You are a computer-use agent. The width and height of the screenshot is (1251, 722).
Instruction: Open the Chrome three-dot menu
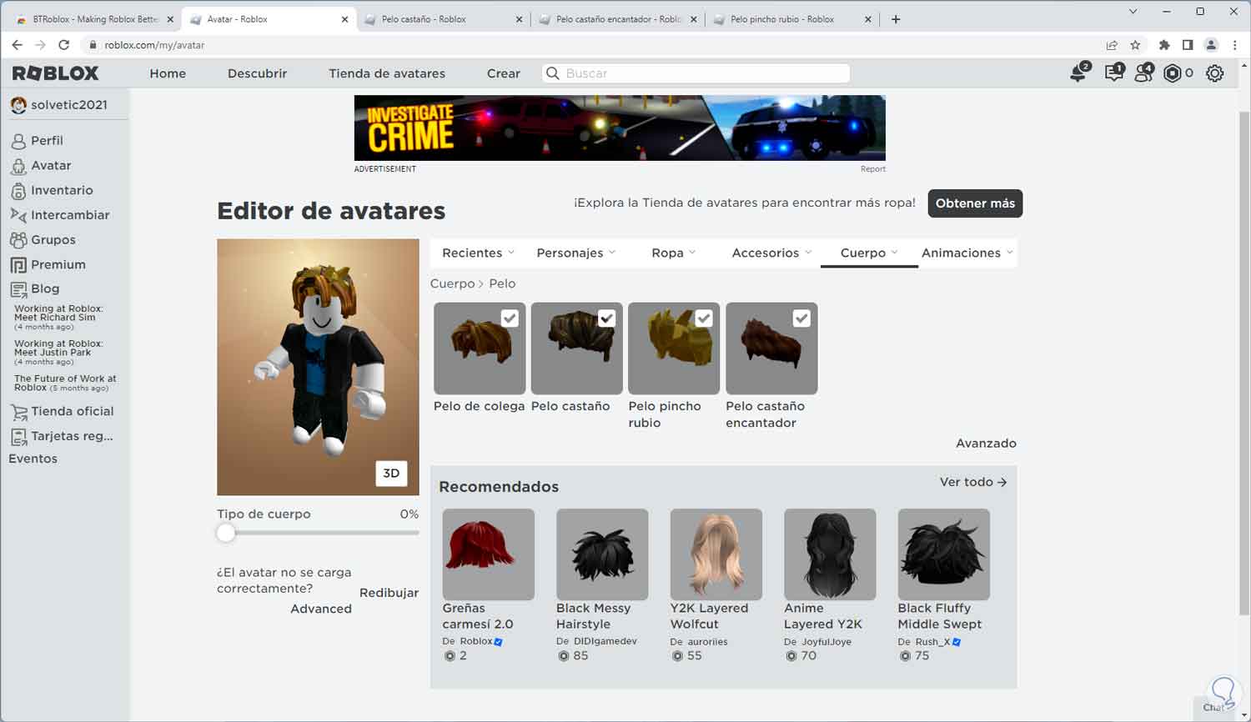pos(1234,45)
